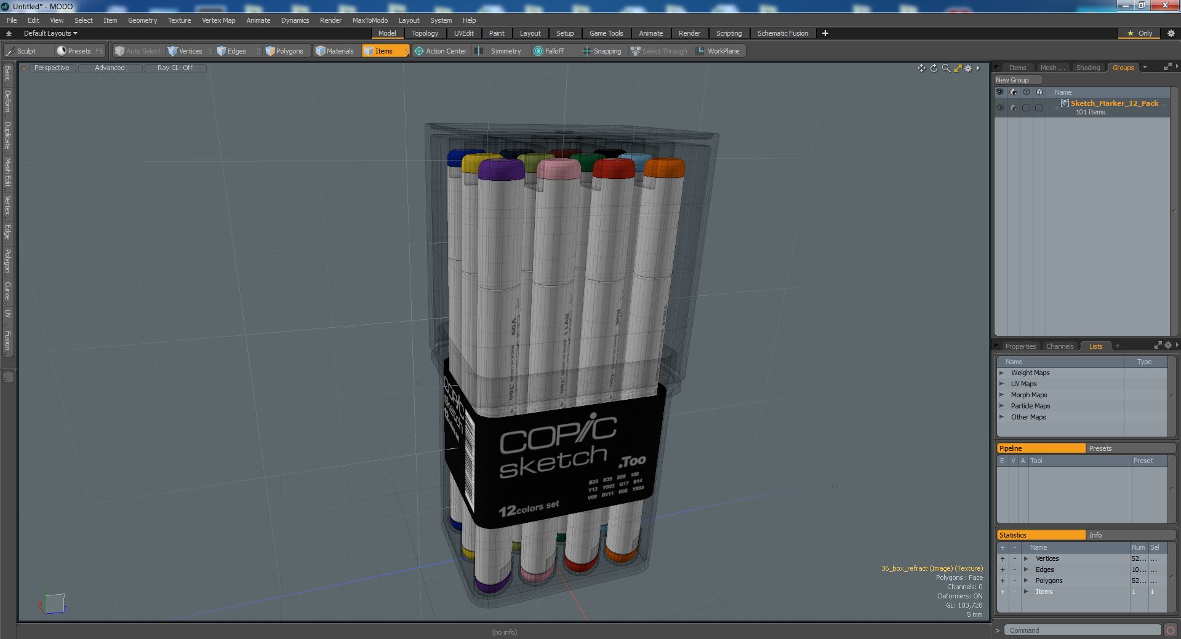Switch to the UVEdit layout tab
Viewport: 1181px width, 639px height.
click(463, 33)
